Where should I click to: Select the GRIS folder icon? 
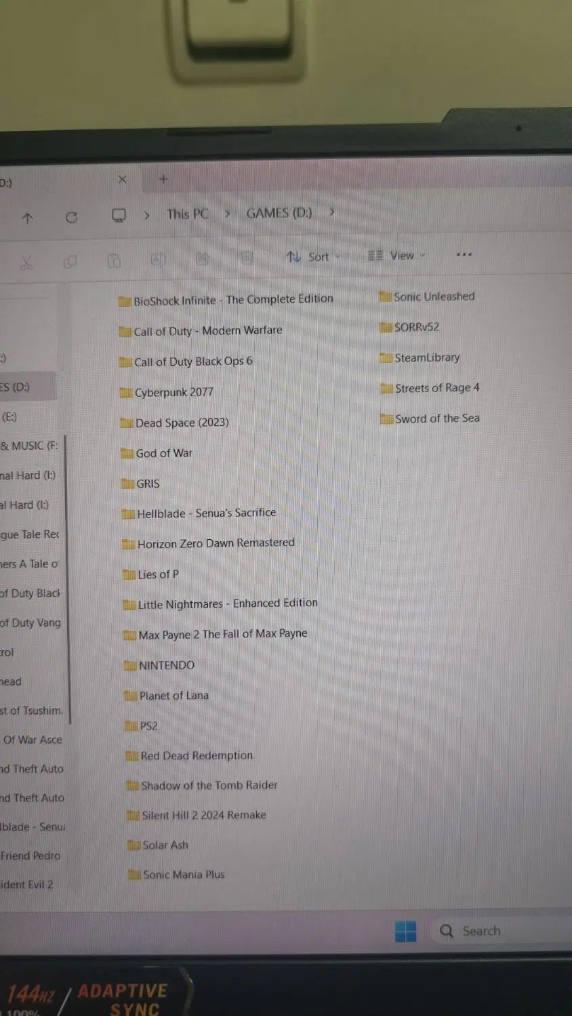[127, 484]
